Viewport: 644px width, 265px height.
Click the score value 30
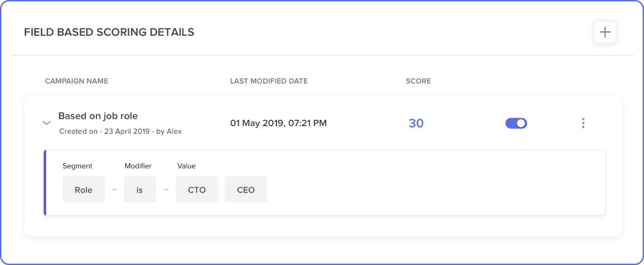click(416, 123)
